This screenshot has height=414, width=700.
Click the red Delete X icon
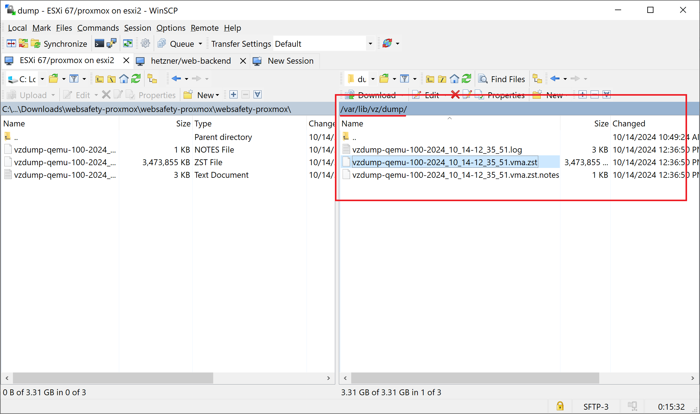pos(455,95)
